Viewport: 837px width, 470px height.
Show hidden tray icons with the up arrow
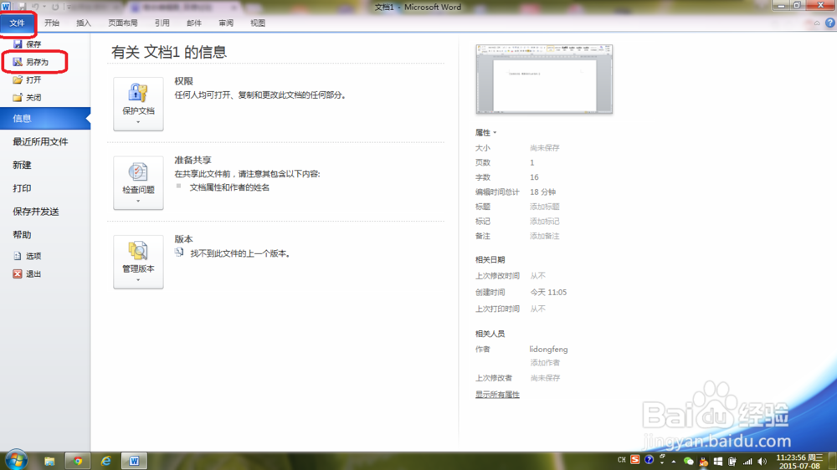(674, 462)
